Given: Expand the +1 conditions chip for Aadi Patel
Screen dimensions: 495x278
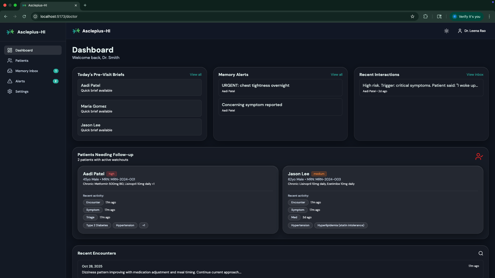Looking at the screenshot, I should coord(144,225).
